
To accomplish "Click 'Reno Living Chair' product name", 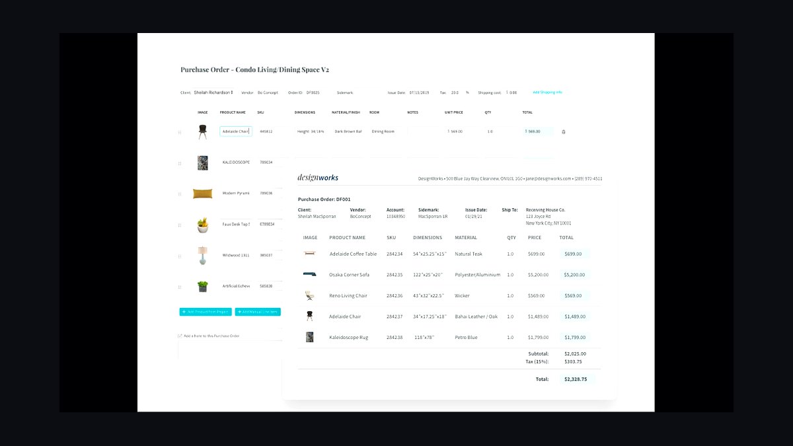I will pyautogui.click(x=348, y=296).
